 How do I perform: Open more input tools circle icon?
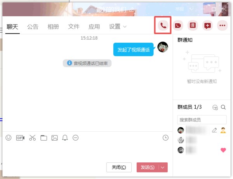coord(75,138)
